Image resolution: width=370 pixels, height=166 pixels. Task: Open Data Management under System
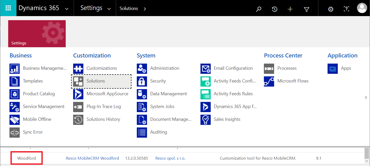coord(168,94)
